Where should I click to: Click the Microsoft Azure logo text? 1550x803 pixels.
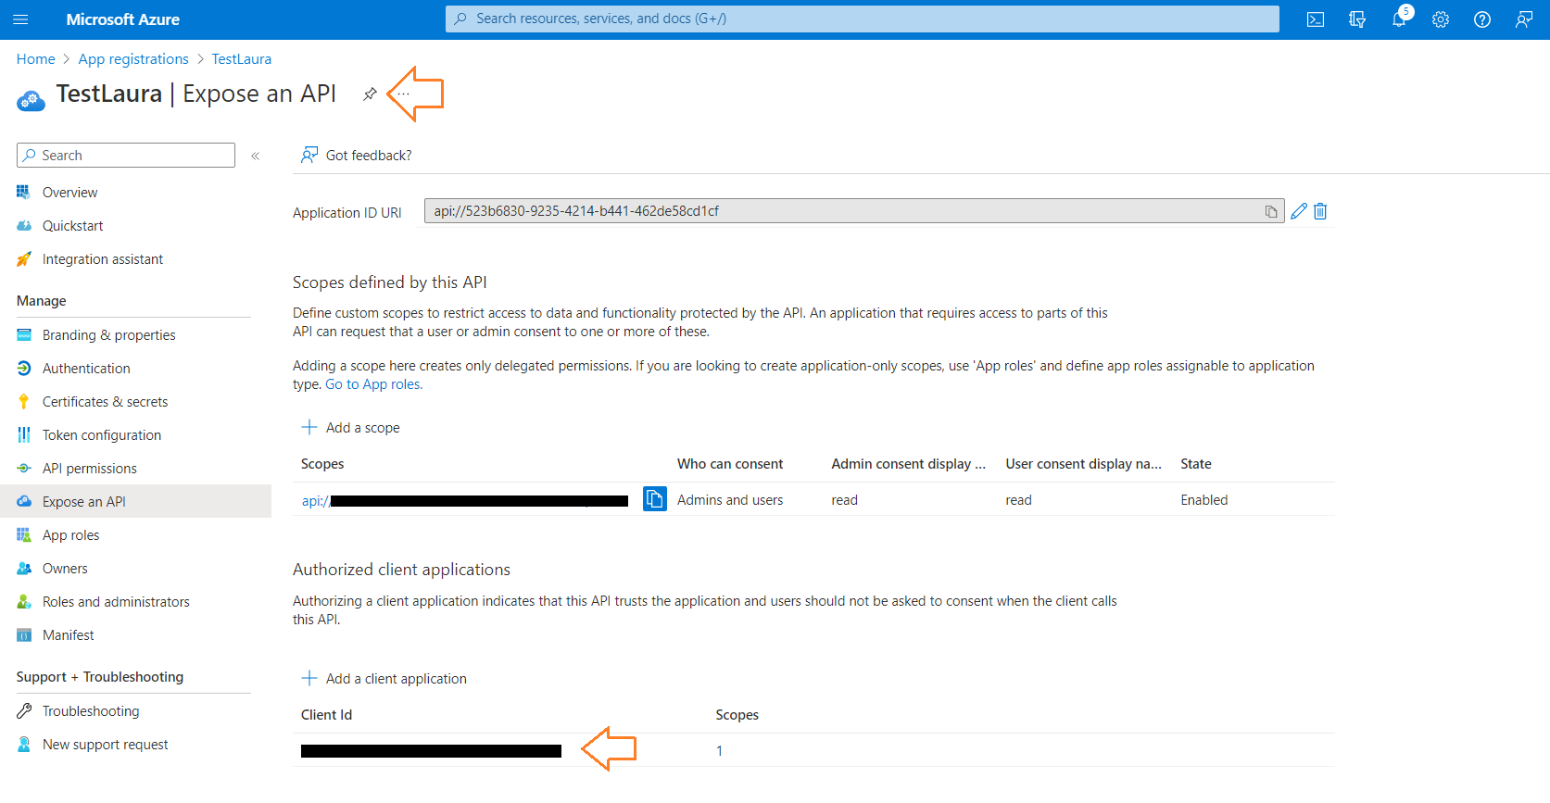pyautogui.click(x=123, y=19)
